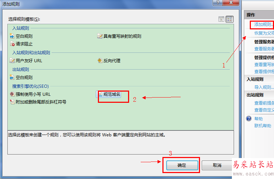Open the 联机帮助 link
Screen dimensions: 274x179
tap(263, 126)
